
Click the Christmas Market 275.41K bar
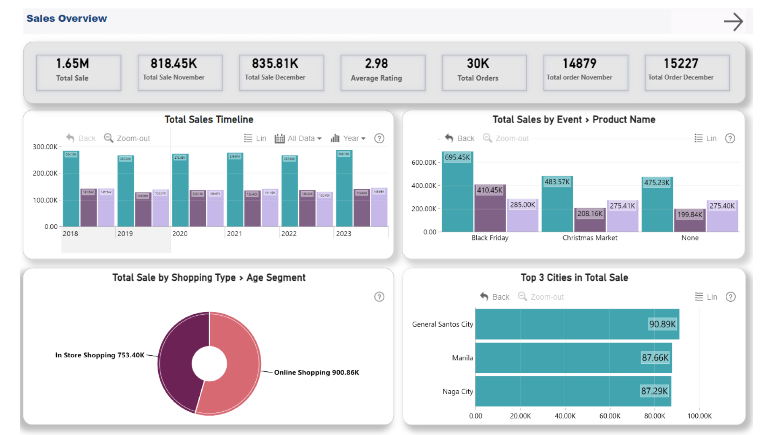point(622,216)
